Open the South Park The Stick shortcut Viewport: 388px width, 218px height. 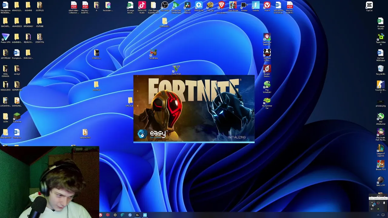pos(381,135)
